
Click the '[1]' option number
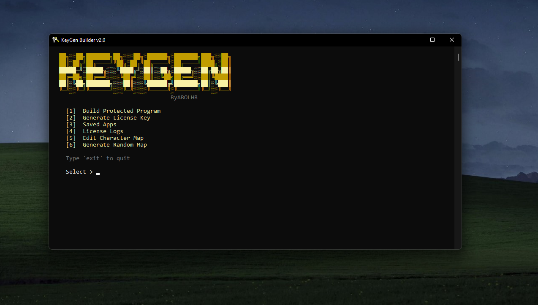click(x=71, y=111)
